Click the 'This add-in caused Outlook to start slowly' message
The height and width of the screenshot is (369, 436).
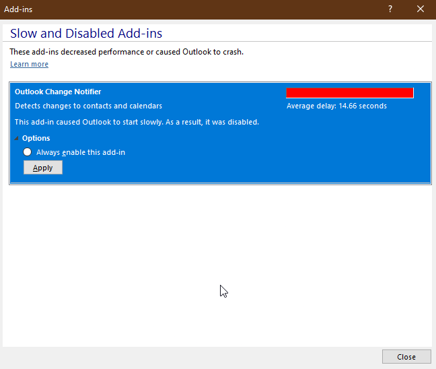[x=137, y=122]
